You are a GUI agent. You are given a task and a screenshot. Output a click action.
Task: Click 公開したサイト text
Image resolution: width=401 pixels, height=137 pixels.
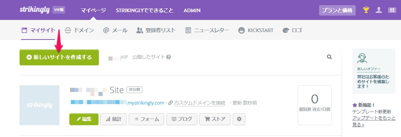(149, 57)
